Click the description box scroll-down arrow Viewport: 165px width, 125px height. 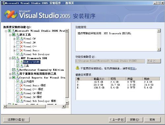[x=159, y=50]
